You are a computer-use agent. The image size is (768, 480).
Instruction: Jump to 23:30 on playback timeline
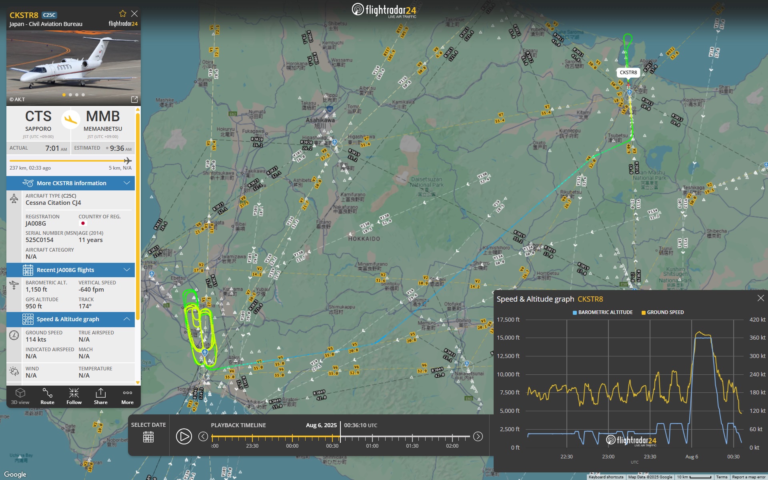pos(252,446)
